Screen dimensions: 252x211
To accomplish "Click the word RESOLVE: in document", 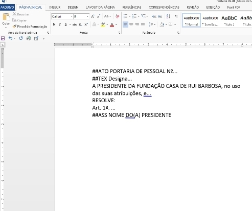I will (x=104, y=100).
